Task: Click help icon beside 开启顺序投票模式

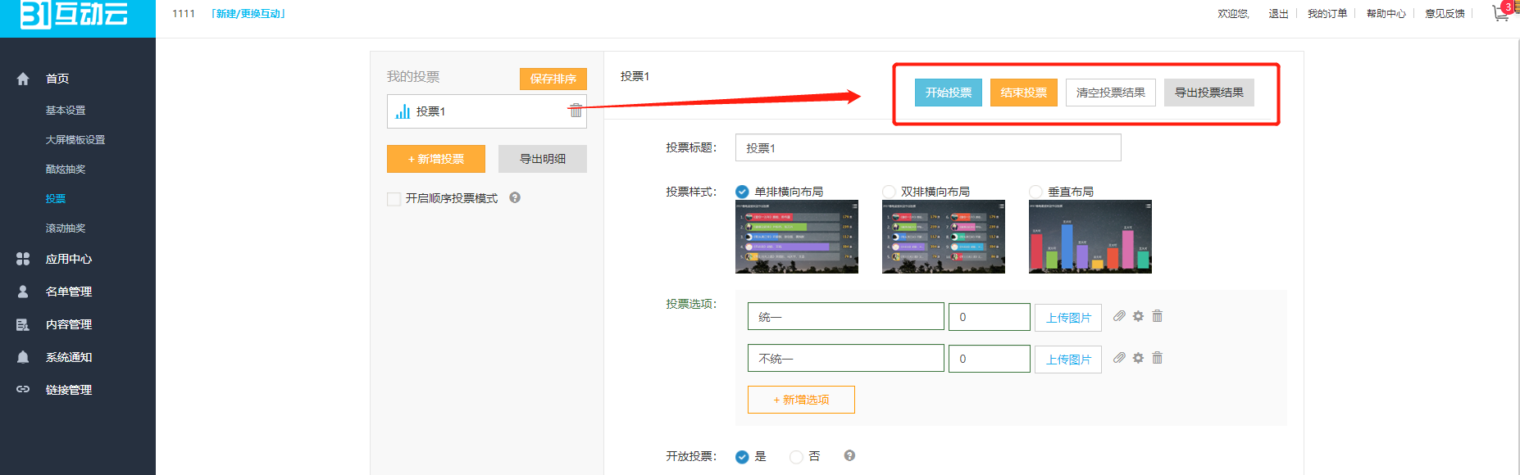Action: pyautogui.click(x=515, y=197)
